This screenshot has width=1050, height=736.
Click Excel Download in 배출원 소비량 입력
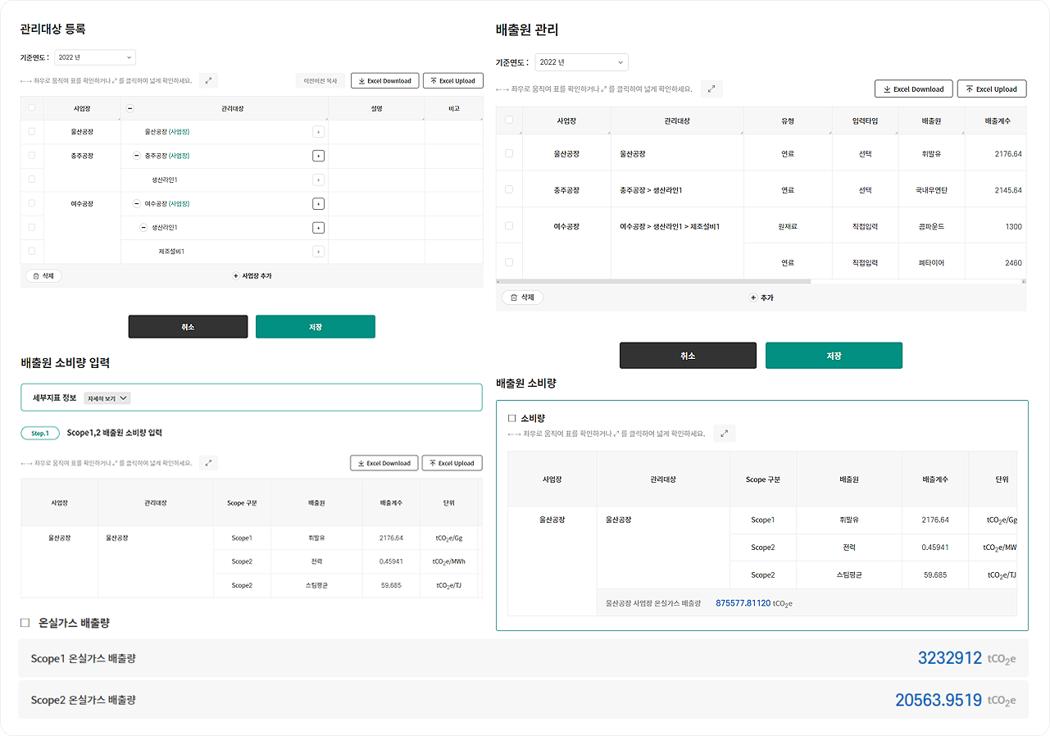pyautogui.click(x=384, y=463)
